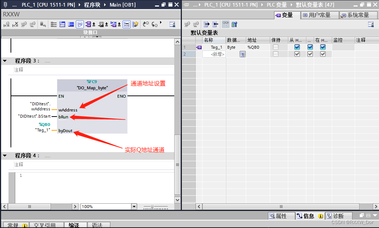Collapse 程序段 4 network
This screenshot has width=379, height=228.
click(5, 156)
